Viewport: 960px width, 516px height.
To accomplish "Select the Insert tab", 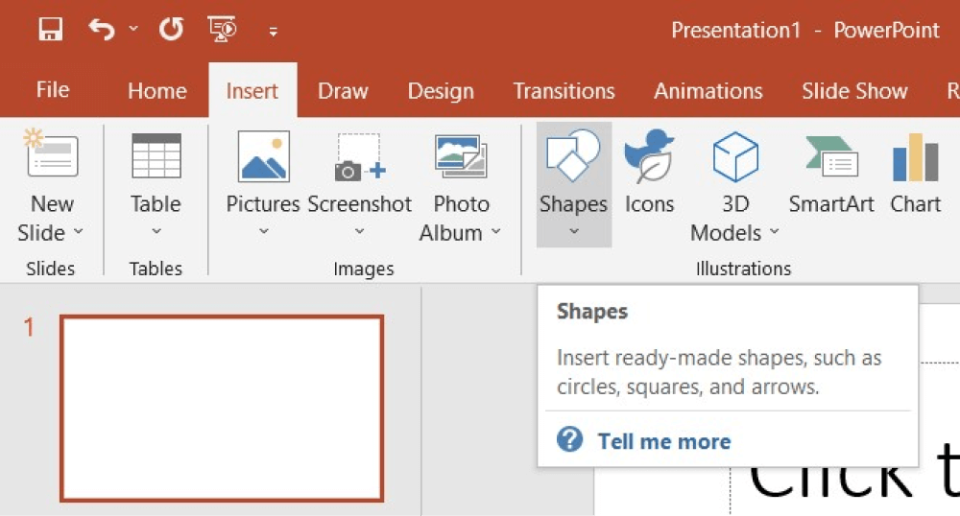I will (x=252, y=90).
